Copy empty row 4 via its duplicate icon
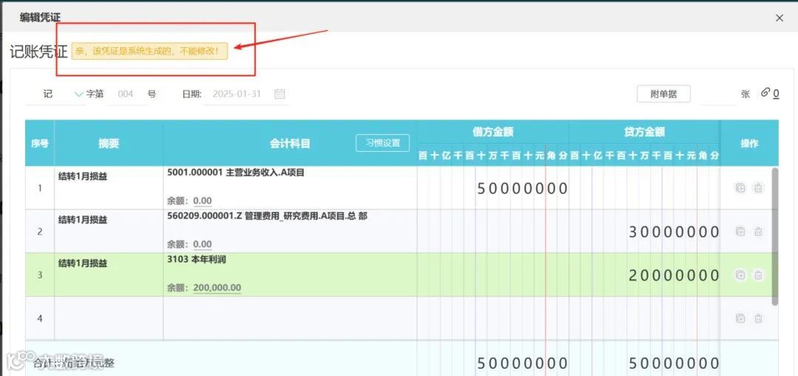Image resolution: width=798 pixels, height=376 pixels. [x=740, y=318]
